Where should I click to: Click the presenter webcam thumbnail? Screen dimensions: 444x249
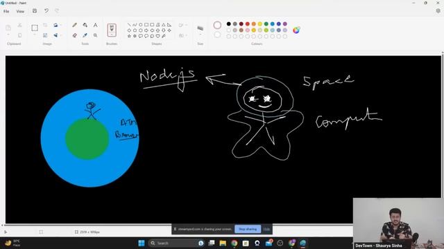[x=398, y=223]
